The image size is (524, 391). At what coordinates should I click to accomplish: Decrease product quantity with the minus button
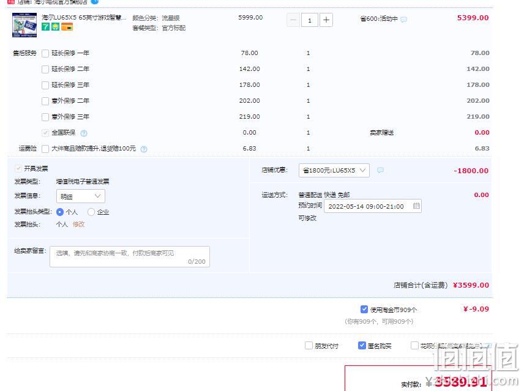(293, 20)
